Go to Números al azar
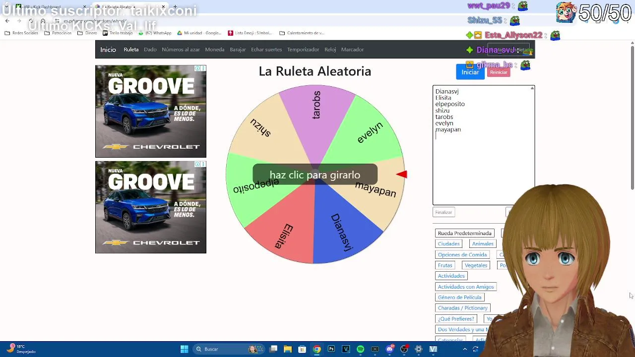This screenshot has width=635, height=357. [x=181, y=50]
